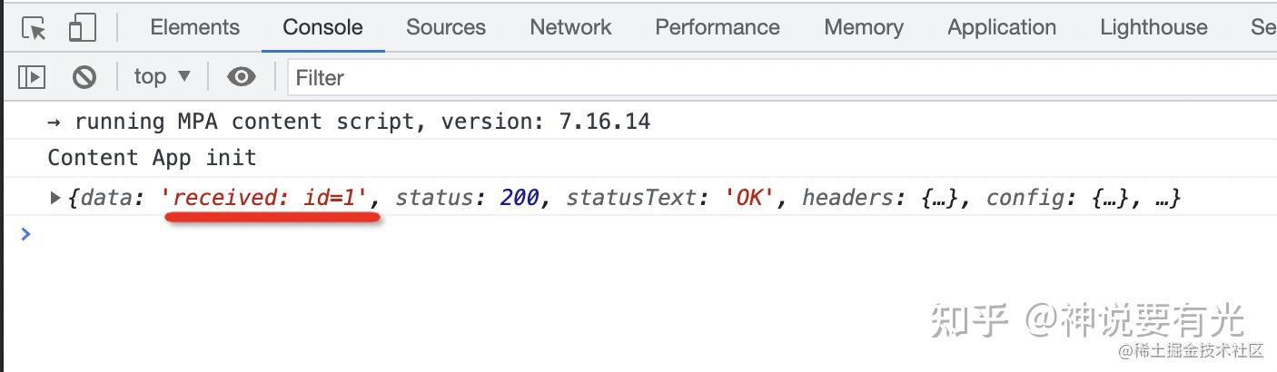Go to the Network tab

570,27
